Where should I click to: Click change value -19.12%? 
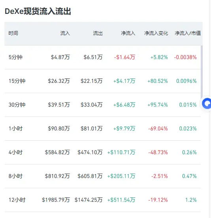pyautogui.click(x=158, y=200)
